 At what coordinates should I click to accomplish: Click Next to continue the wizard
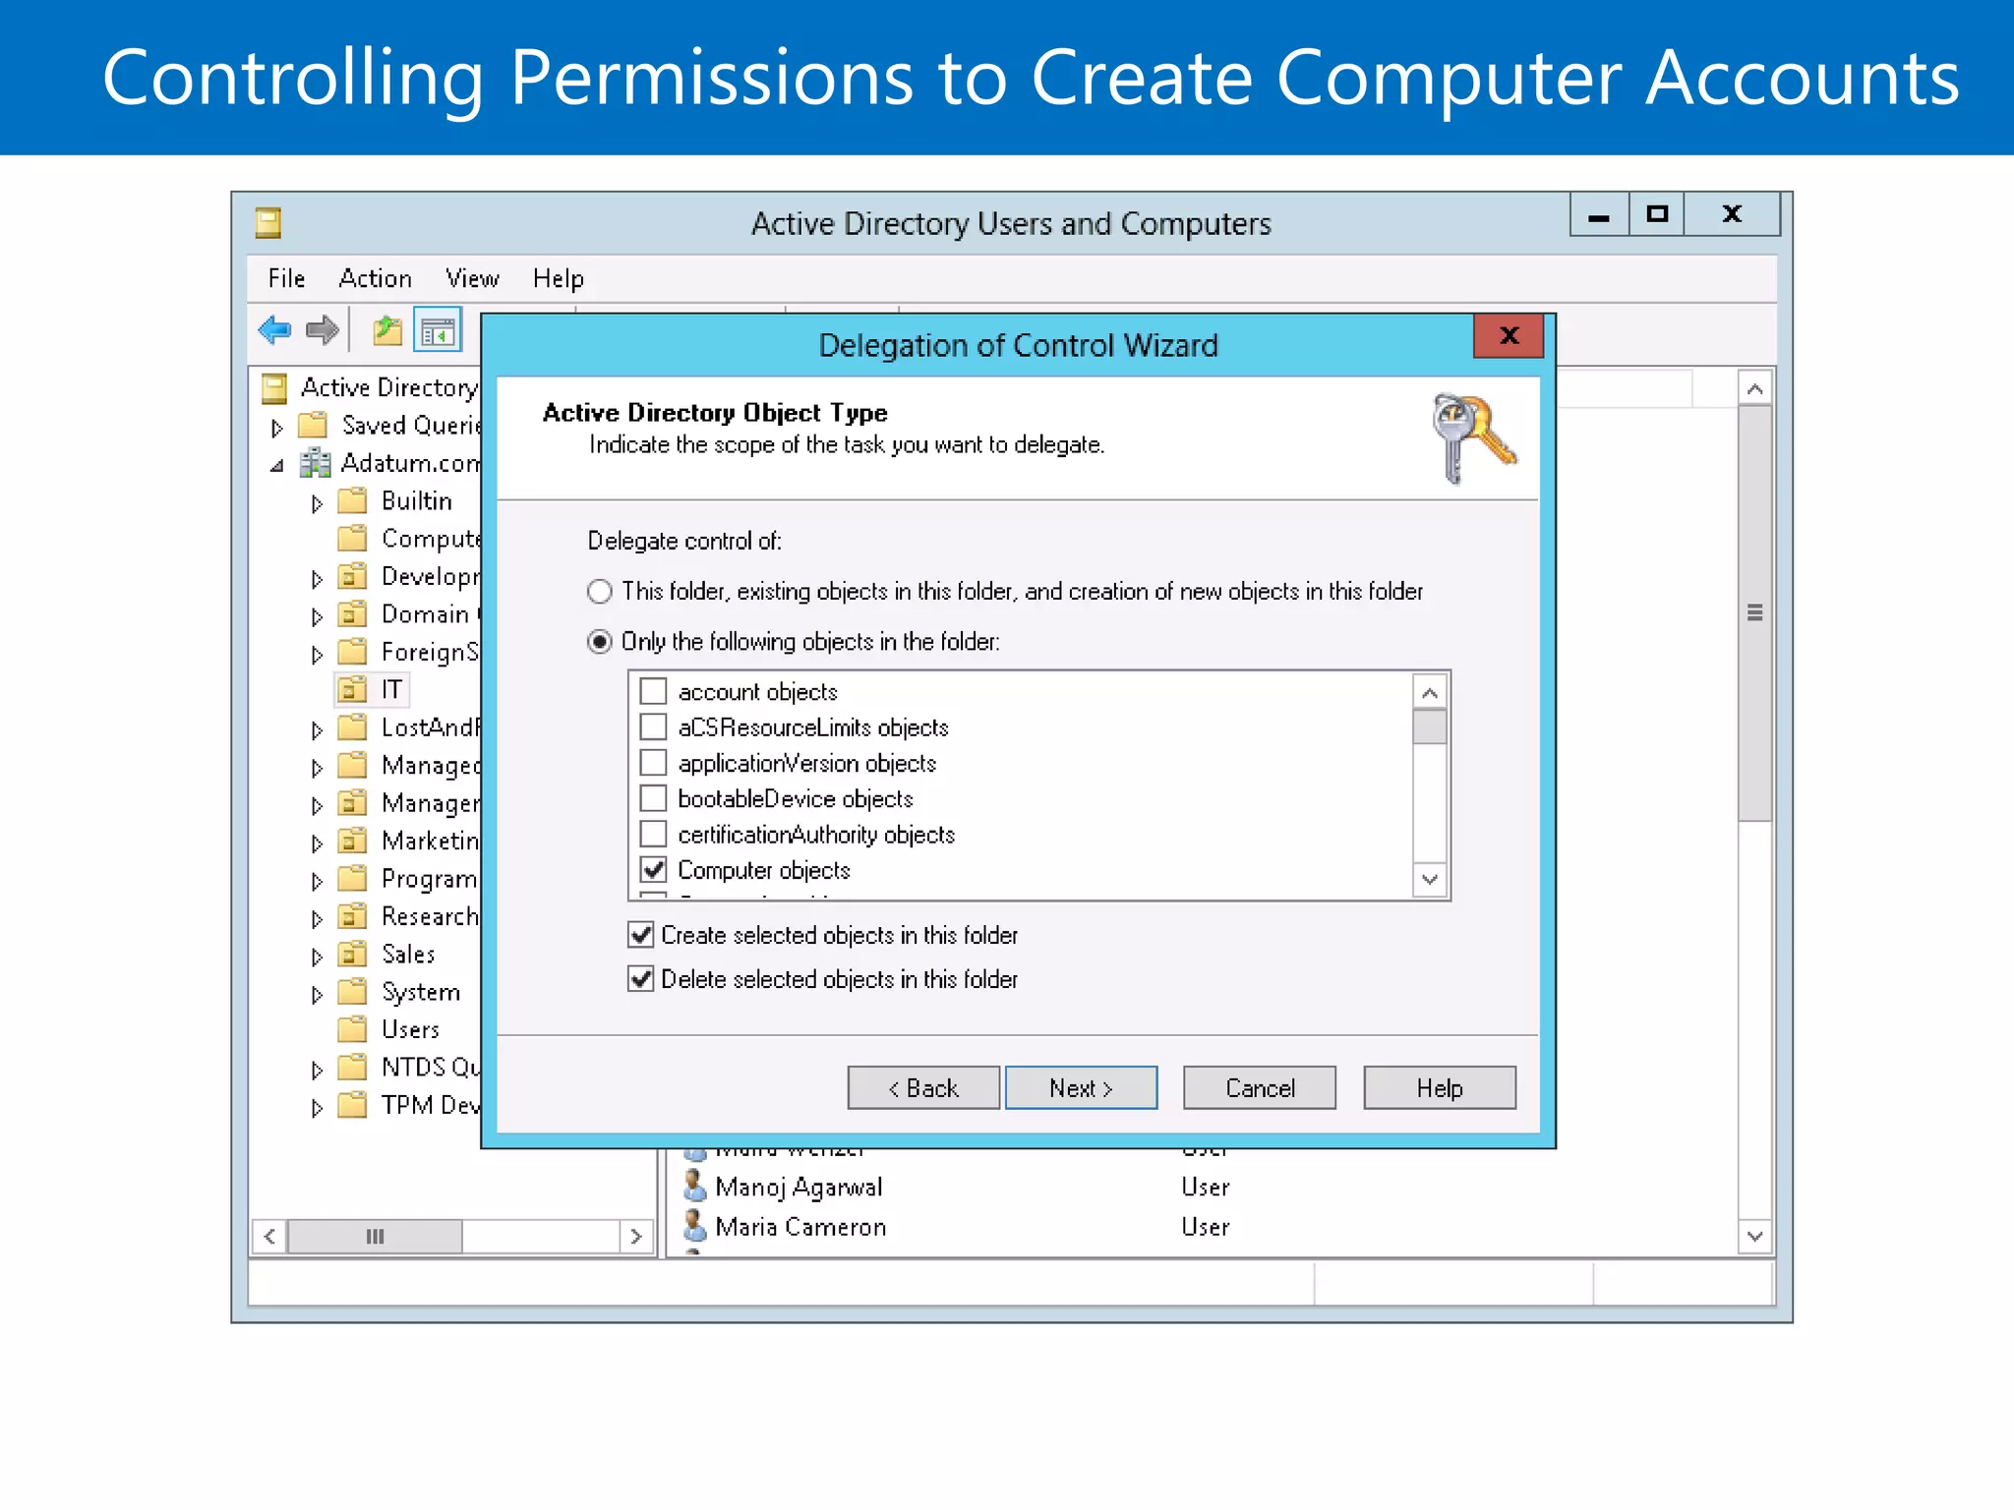1081,1088
